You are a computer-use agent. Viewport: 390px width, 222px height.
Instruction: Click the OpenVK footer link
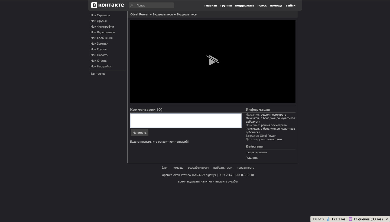click(x=167, y=175)
